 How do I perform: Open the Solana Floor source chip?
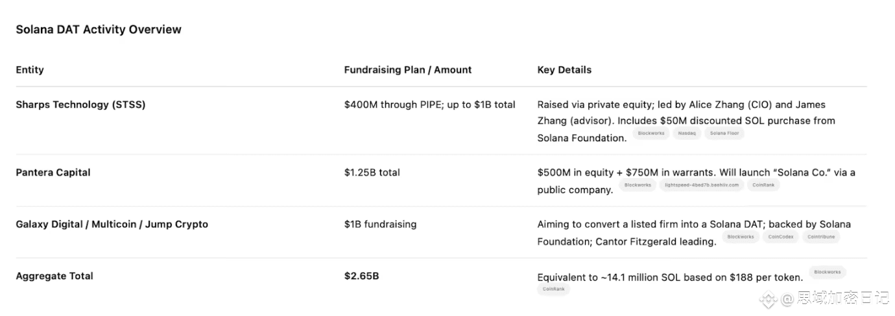point(724,133)
